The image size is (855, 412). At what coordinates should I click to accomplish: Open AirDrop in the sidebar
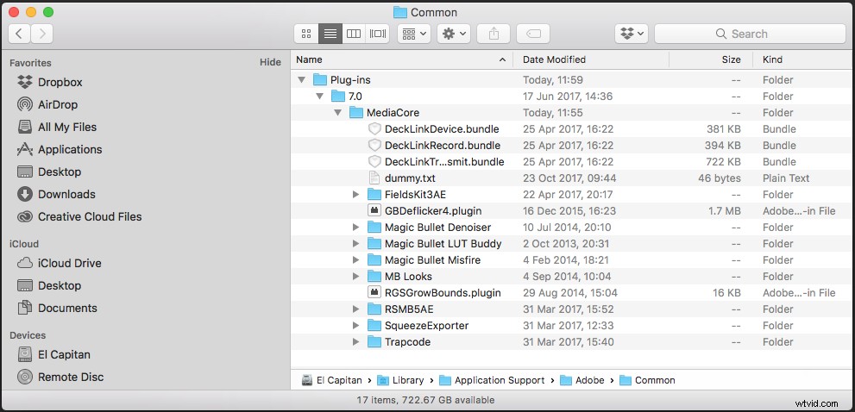[58, 104]
